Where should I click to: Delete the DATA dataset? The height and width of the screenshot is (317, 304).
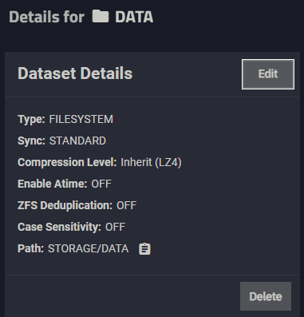click(266, 296)
